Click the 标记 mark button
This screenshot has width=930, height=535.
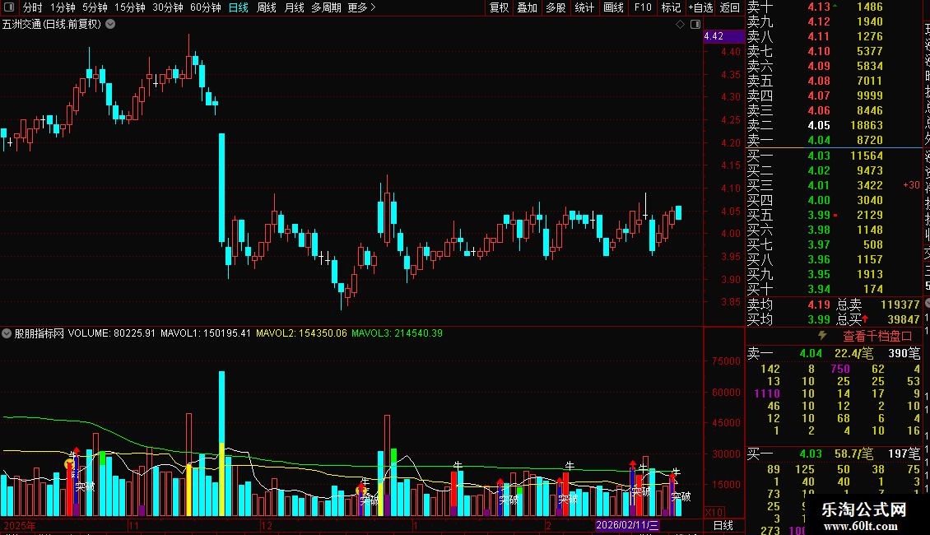click(671, 7)
